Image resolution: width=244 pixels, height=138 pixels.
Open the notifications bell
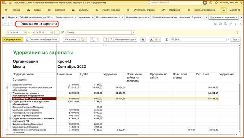click(x=205, y=3)
